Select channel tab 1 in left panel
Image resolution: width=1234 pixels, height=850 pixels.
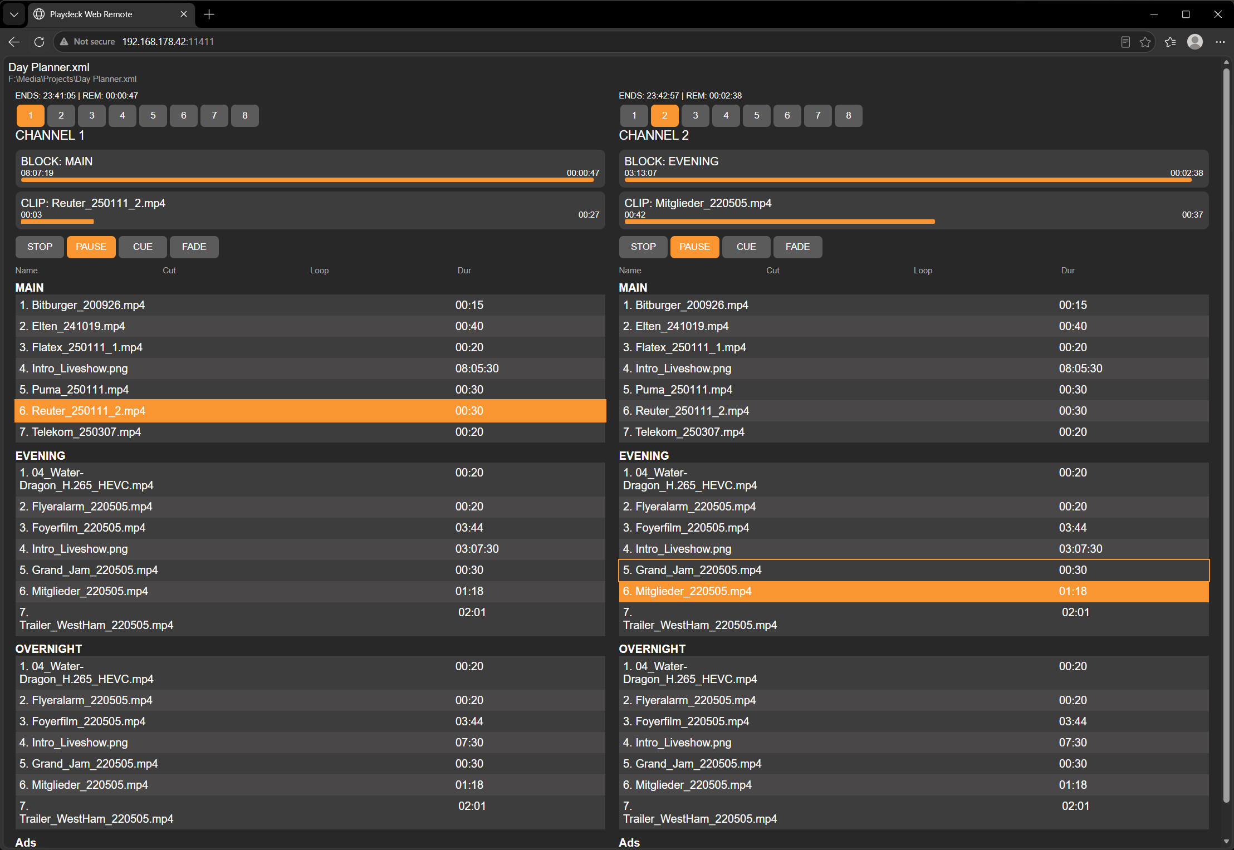31,116
